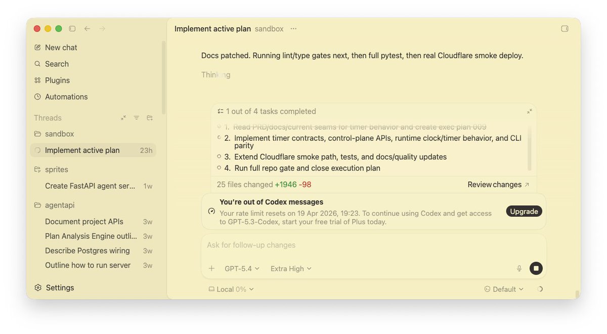607x334 pixels.
Task: Open the Local 0% dropdown
Action: (x=231, y=289)
